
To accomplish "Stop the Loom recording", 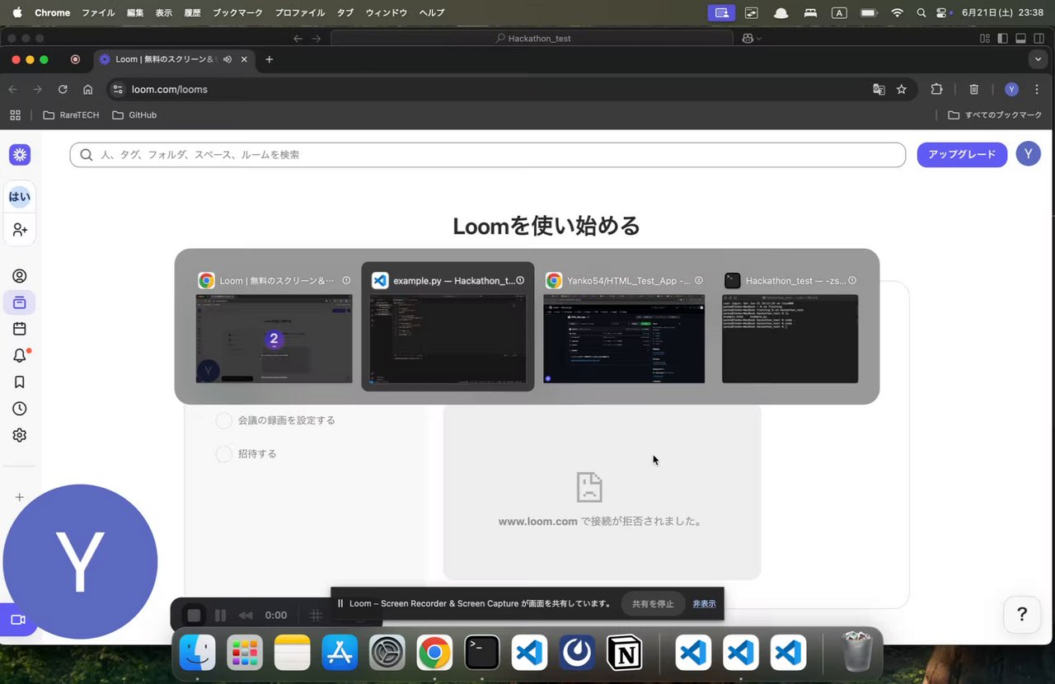I will tap(194, 615).
